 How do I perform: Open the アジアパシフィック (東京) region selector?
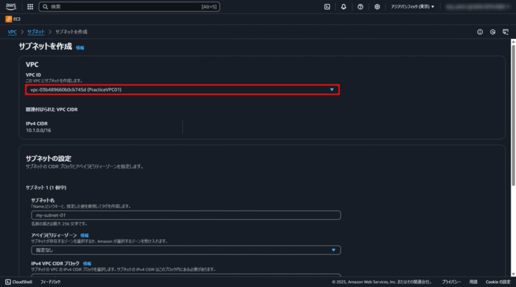(x=413, y=7)
